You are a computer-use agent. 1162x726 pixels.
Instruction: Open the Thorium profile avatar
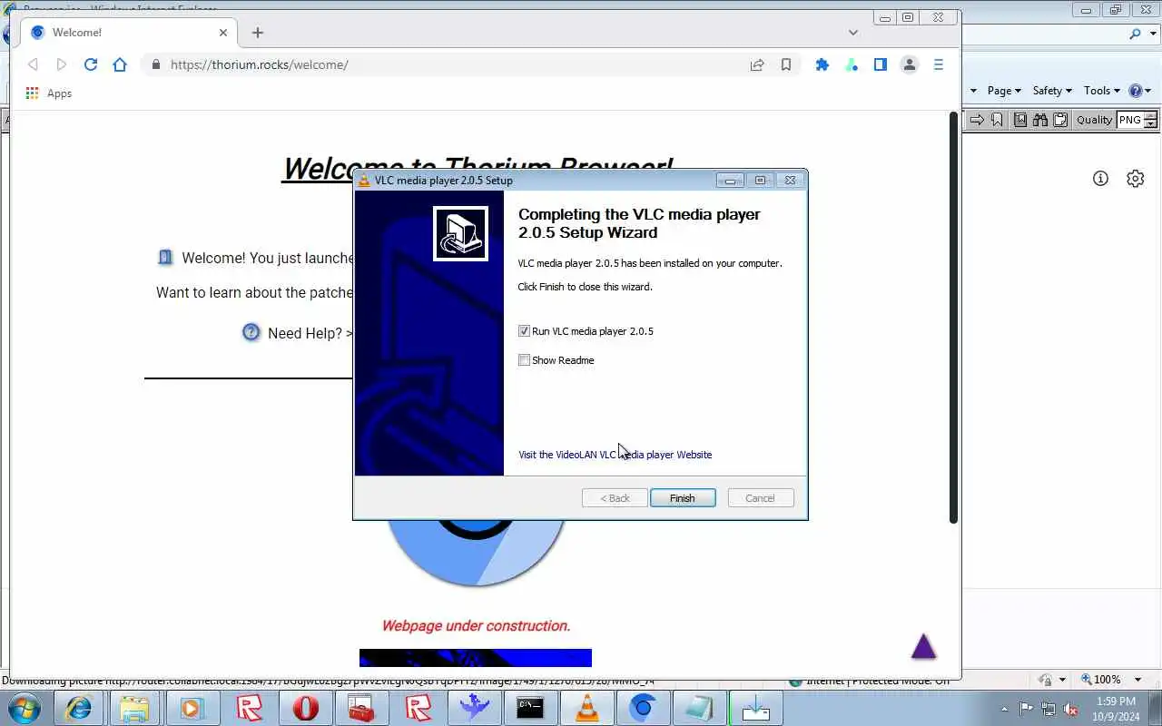click(909, 64)
